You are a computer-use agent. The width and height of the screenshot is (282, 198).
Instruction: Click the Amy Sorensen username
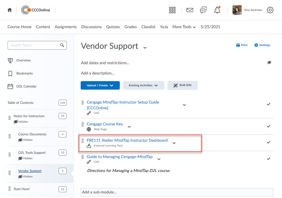253,10
